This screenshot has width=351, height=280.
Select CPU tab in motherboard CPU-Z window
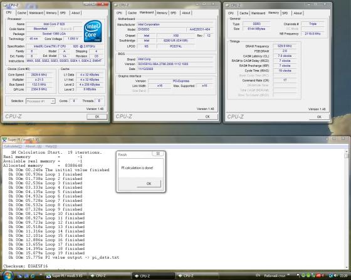[119, 13]
